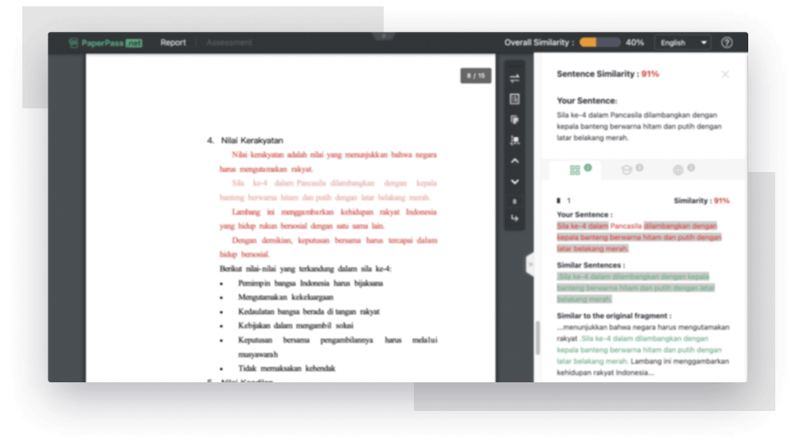
Task: Collapse the top header bar handle
Action: (x=383, y=36)
